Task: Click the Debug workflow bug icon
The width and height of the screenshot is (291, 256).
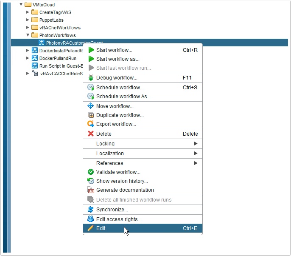Action: tap(91, 78)
